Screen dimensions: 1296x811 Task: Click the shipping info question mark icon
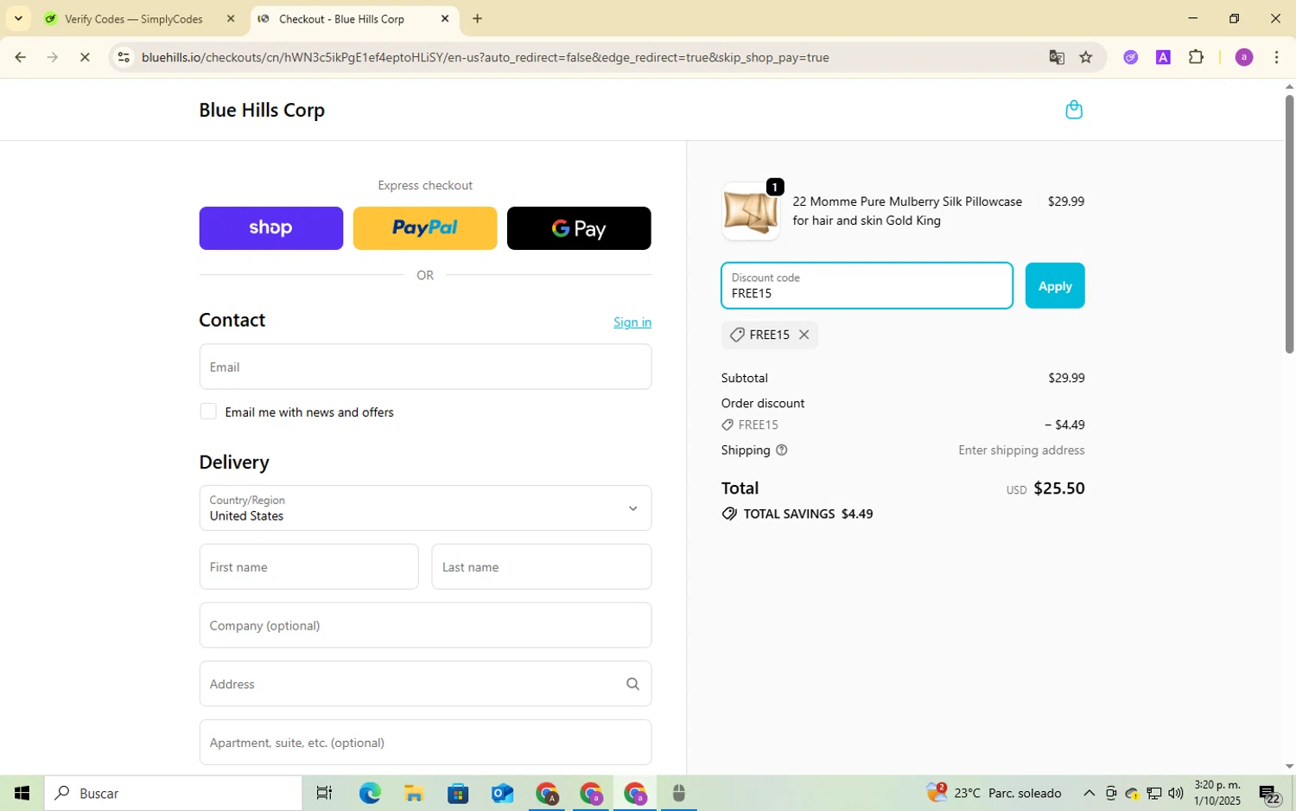tap(781, 450)
